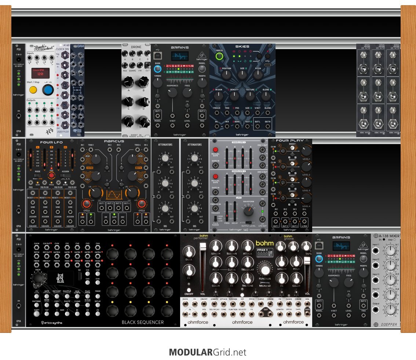
Task: Click the LFO Waveform knob on the 140
Action: 249,211
